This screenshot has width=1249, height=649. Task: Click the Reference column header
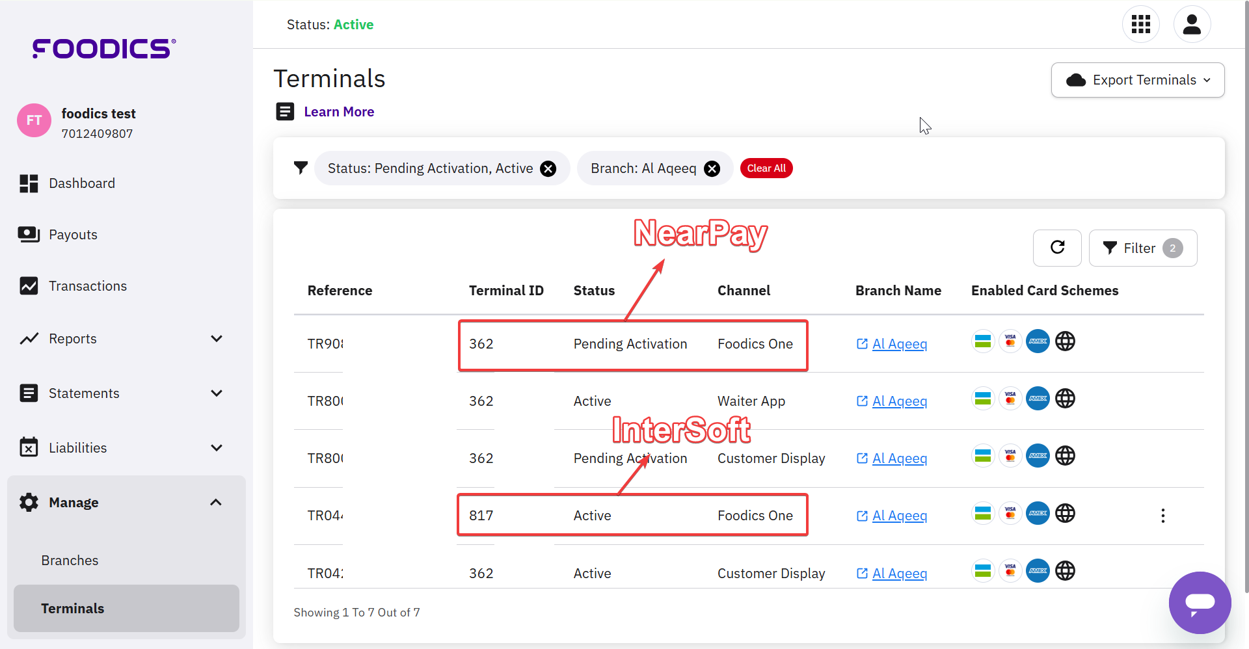[x=340, y=291]
